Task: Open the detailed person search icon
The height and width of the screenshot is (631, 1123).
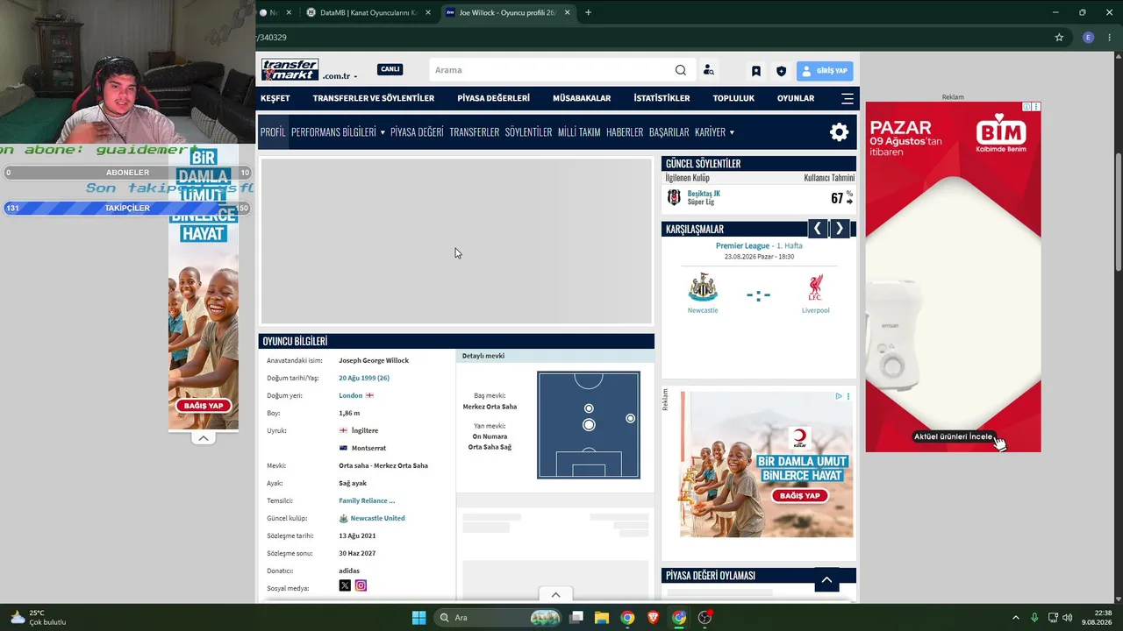Action: click(x=708, y=70)
